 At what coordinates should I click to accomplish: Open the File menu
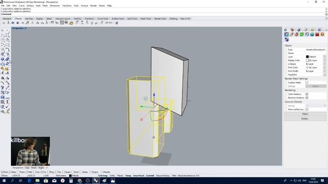pyautogui.click(x=3, y=6)
